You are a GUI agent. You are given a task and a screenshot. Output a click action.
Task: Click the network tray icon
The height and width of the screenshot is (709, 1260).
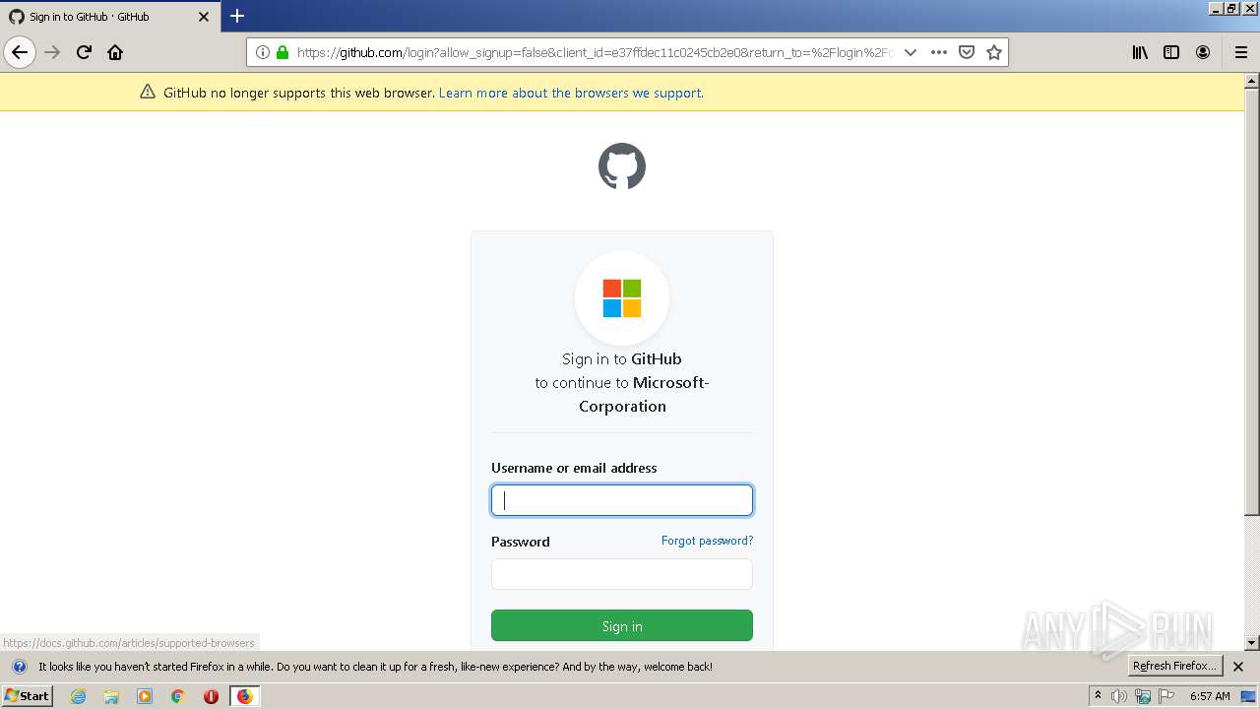[1143, 696]
